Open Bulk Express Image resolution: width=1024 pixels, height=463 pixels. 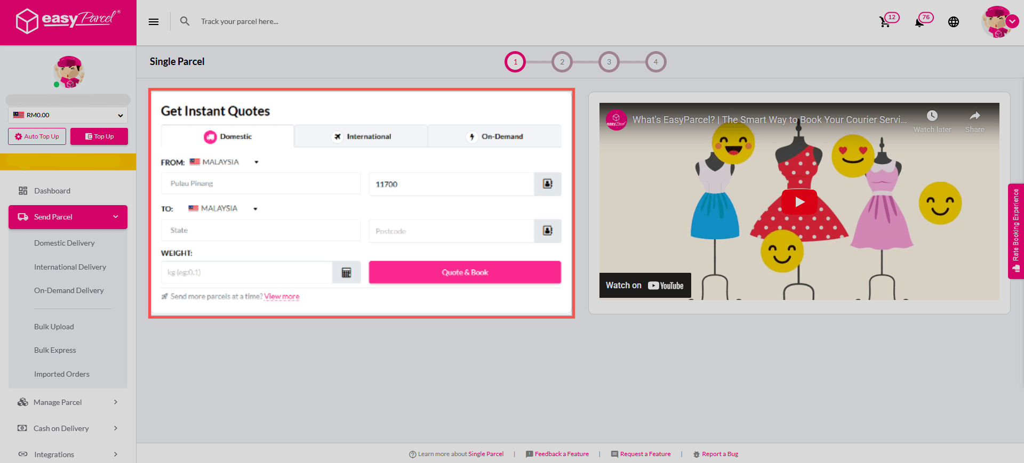55,350
